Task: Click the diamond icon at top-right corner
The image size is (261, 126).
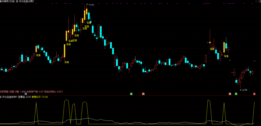Action: pyautogui.click(x=256, y=1)
